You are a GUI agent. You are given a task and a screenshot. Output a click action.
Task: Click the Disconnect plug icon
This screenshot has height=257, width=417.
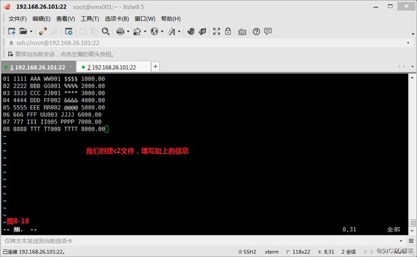click(43, 31)
